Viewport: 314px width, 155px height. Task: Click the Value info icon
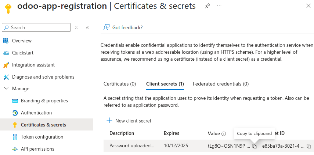pyautogui.click(x=224, y=134)
